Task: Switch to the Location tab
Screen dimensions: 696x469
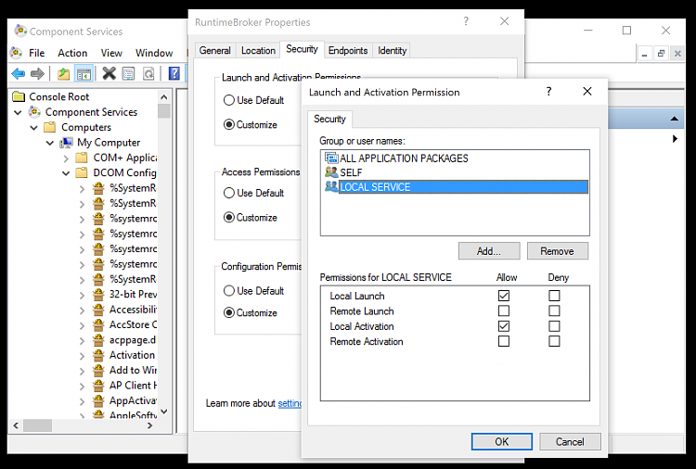Action: (258, 51)
